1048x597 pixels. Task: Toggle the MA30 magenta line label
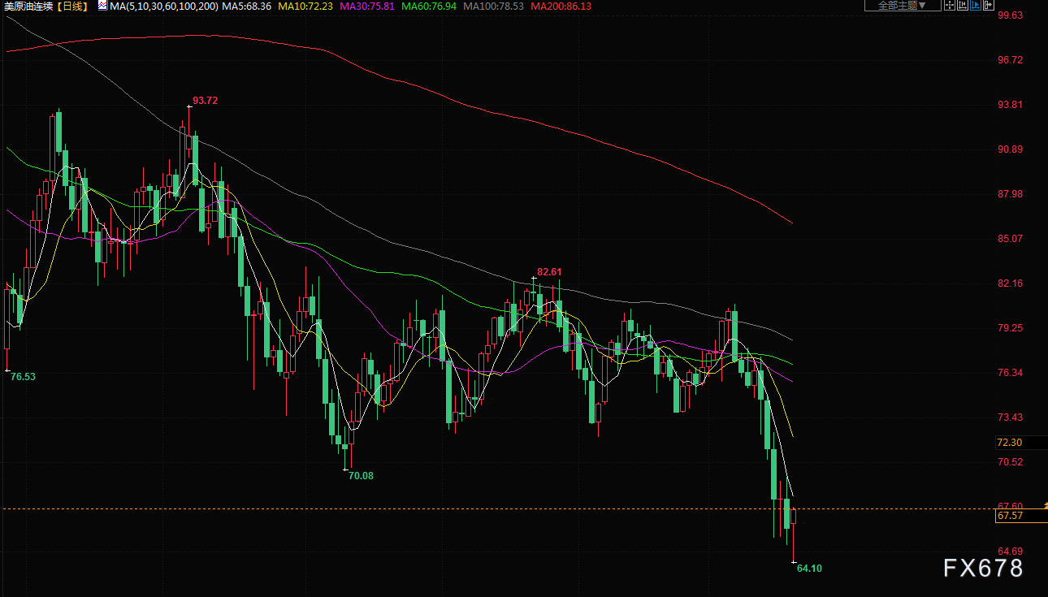point(367,6)
